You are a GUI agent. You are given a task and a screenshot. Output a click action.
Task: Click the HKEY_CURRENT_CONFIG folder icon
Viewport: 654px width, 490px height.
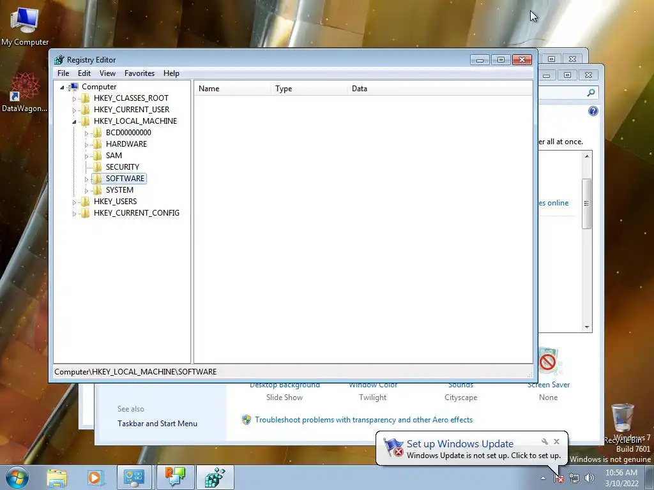[x=85, y=212]
